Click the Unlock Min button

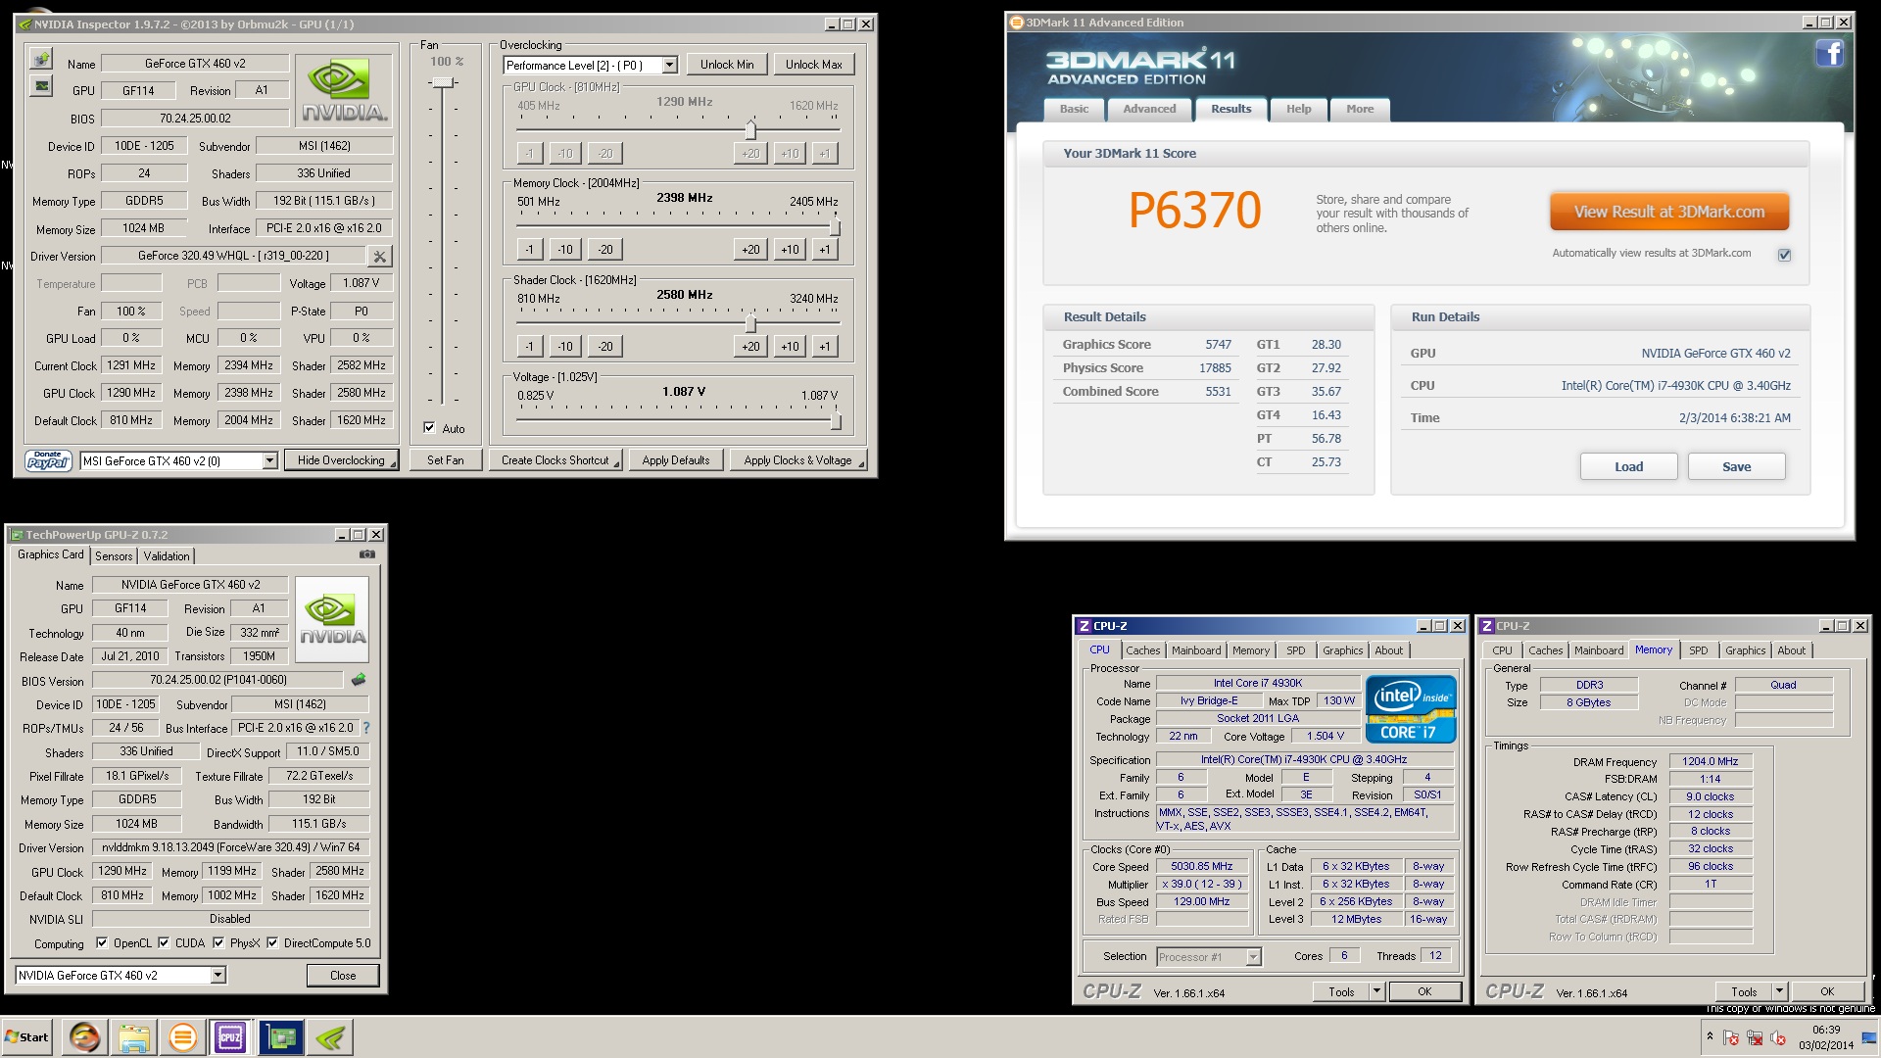point(727,65)
